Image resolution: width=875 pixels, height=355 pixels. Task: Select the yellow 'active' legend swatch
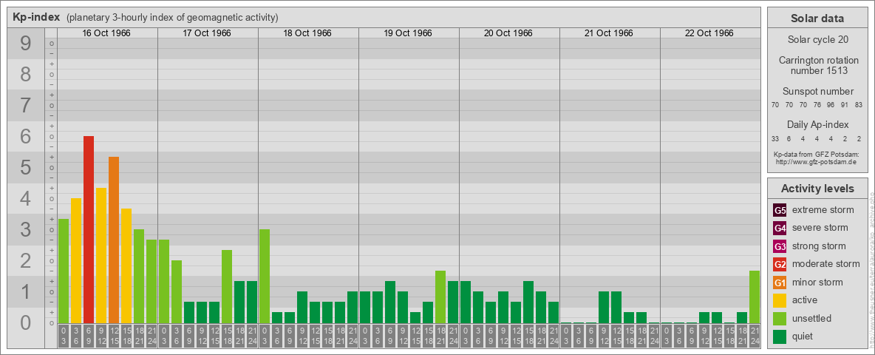[780, 300]
